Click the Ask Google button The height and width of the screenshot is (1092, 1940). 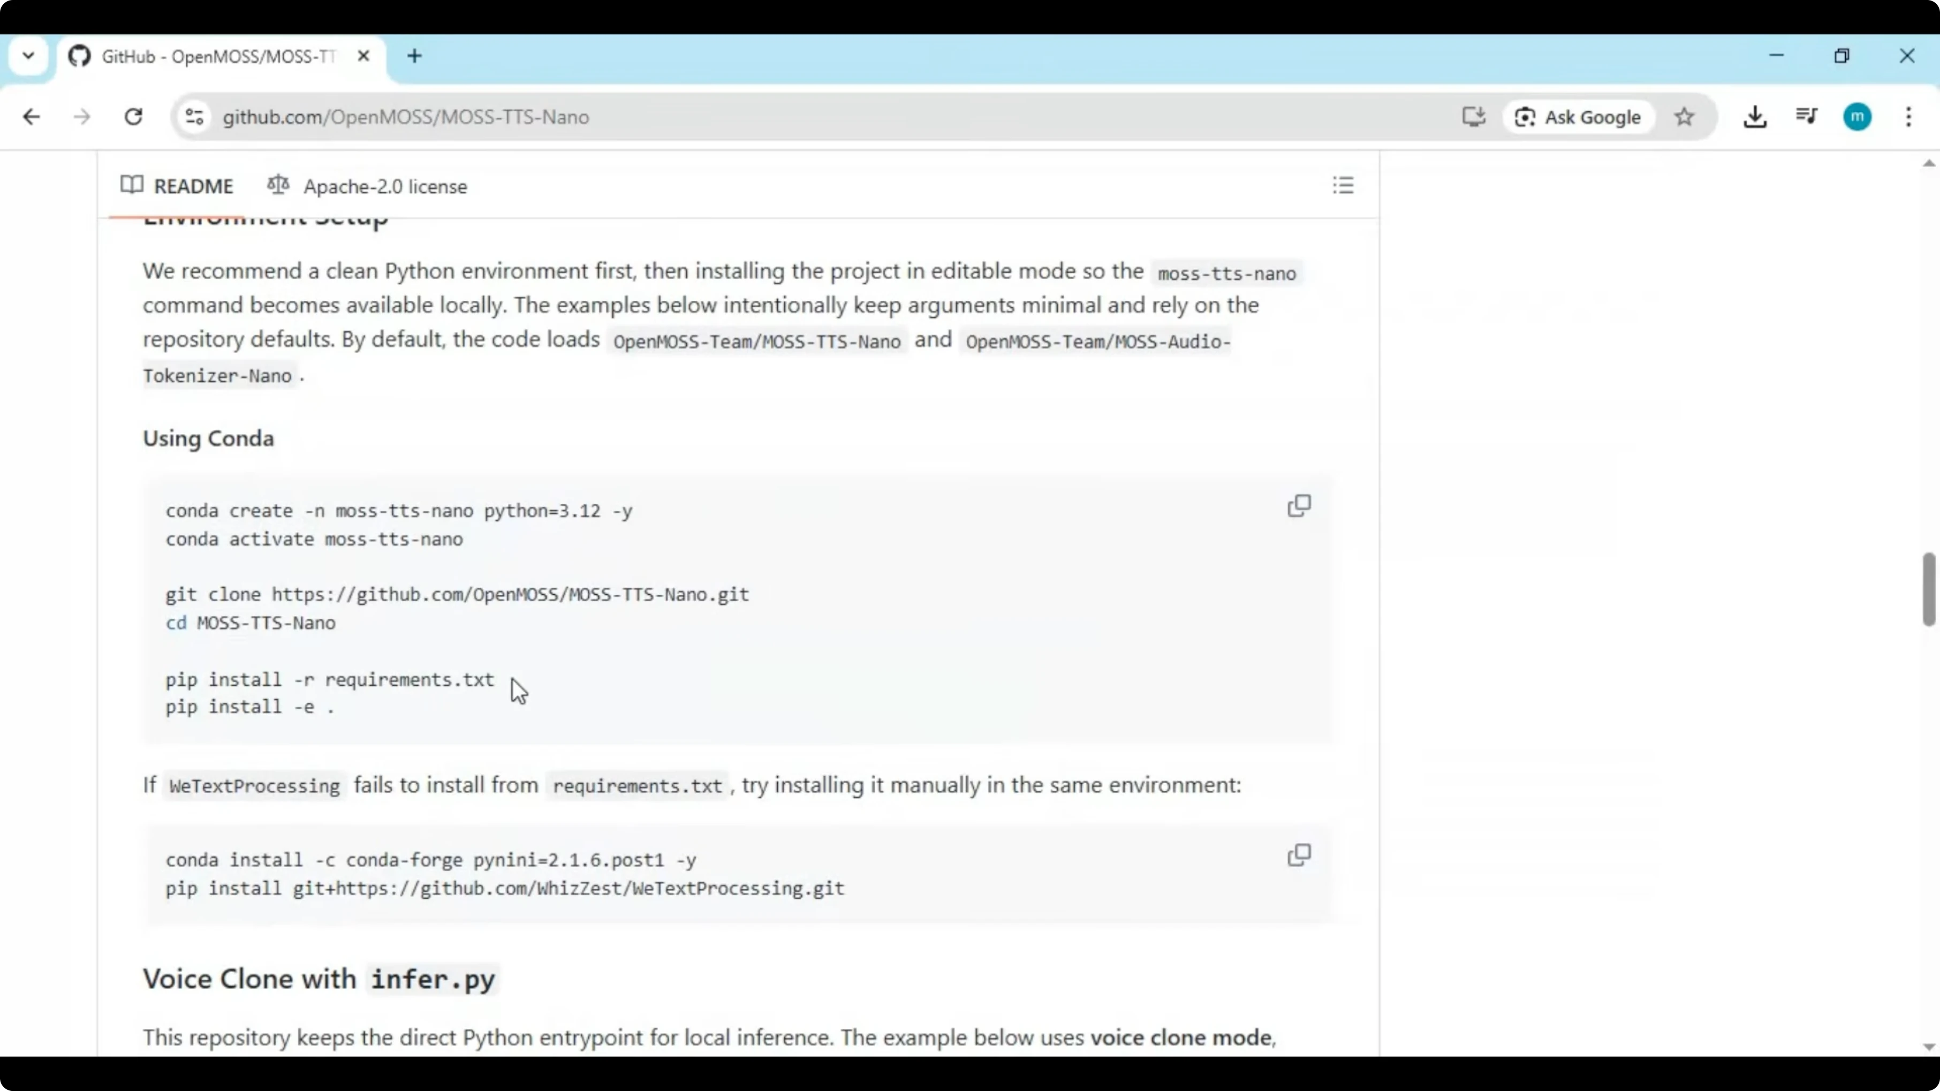point(1578,117)
